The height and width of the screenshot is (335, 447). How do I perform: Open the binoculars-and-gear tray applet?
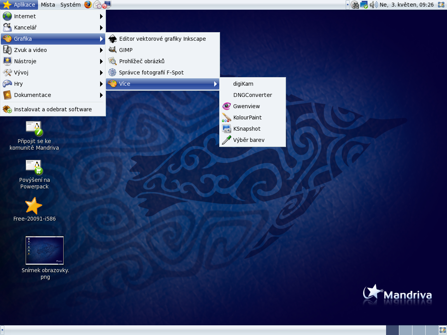click(x=355, y=5)
